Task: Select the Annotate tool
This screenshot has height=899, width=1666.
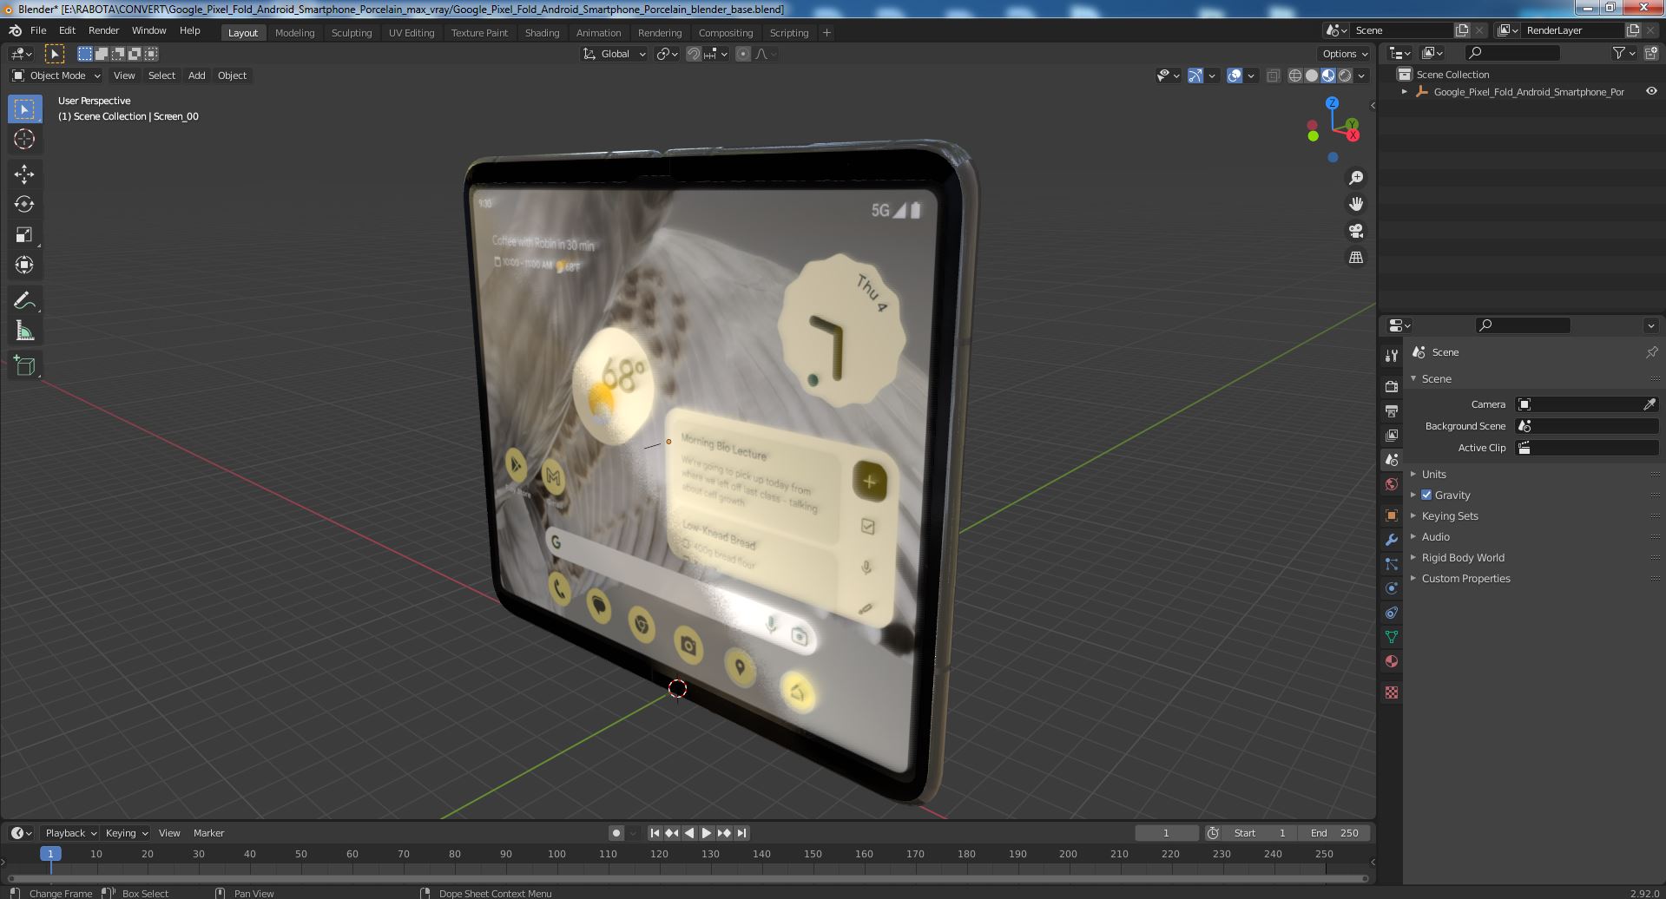Action: coord(24,301)
